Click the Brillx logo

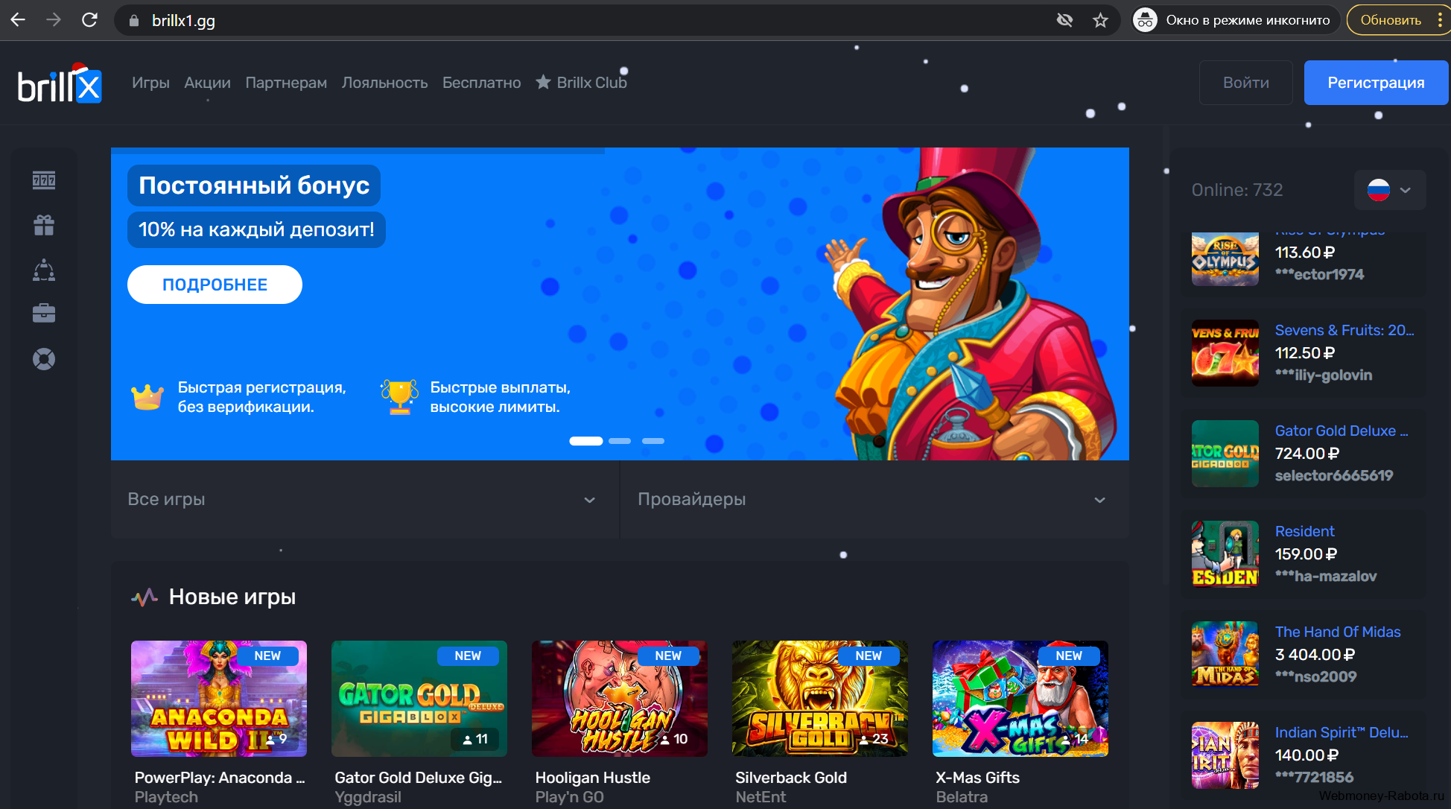point(60,83)
